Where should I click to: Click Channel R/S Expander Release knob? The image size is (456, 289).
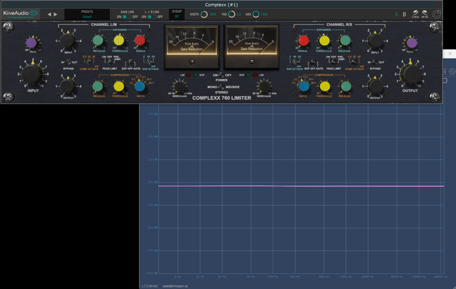[x=345, y=41]
